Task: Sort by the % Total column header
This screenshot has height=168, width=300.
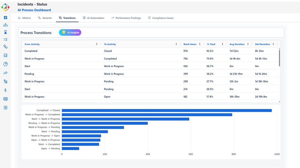Action: click(x=211, y=44)
